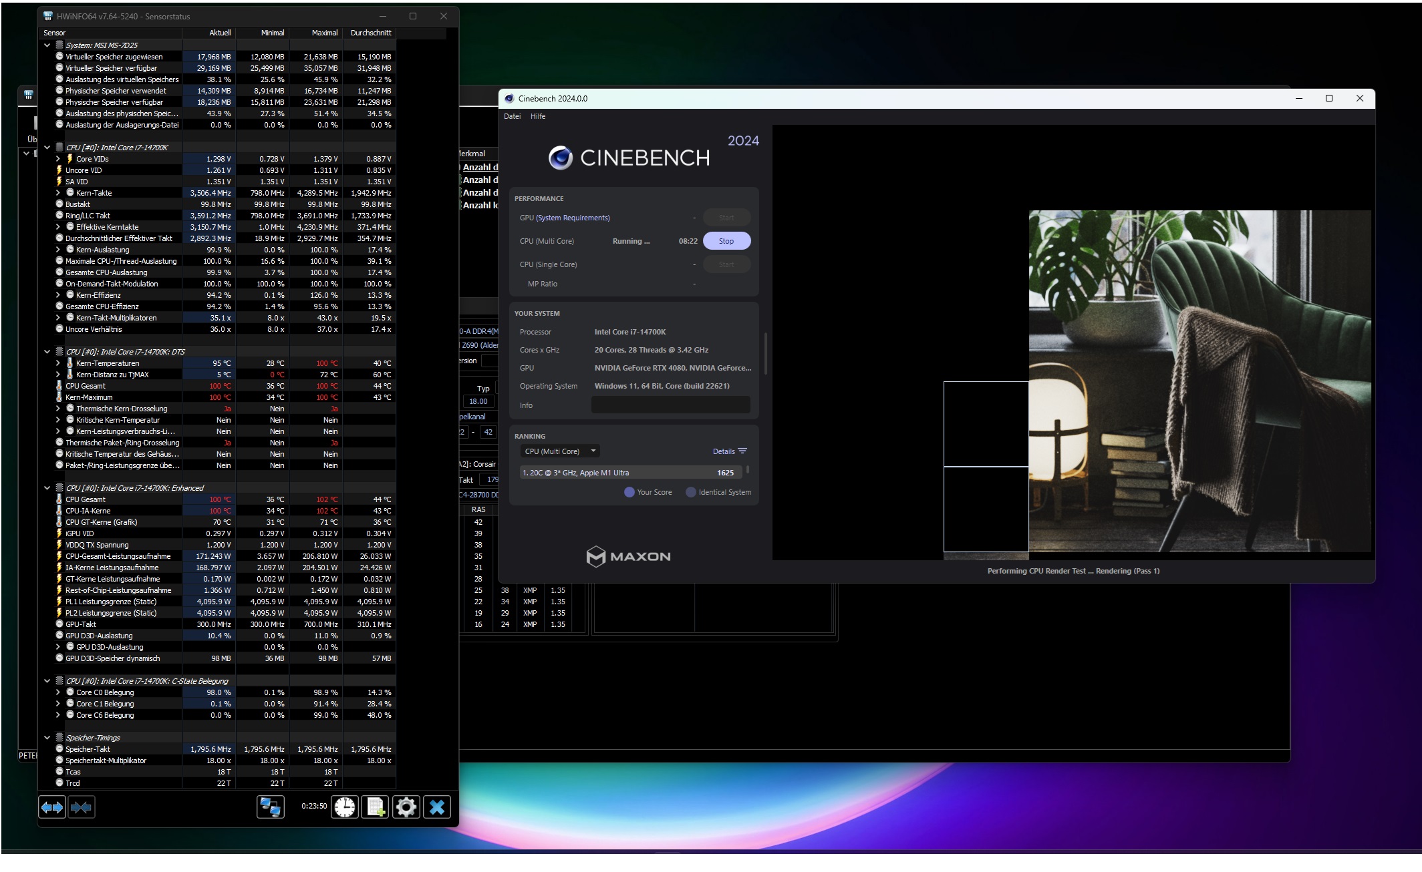Open HWiNFO sensor settings gear
The image size is (1422, 872).
pyautogui.click(x=406, y=807)
